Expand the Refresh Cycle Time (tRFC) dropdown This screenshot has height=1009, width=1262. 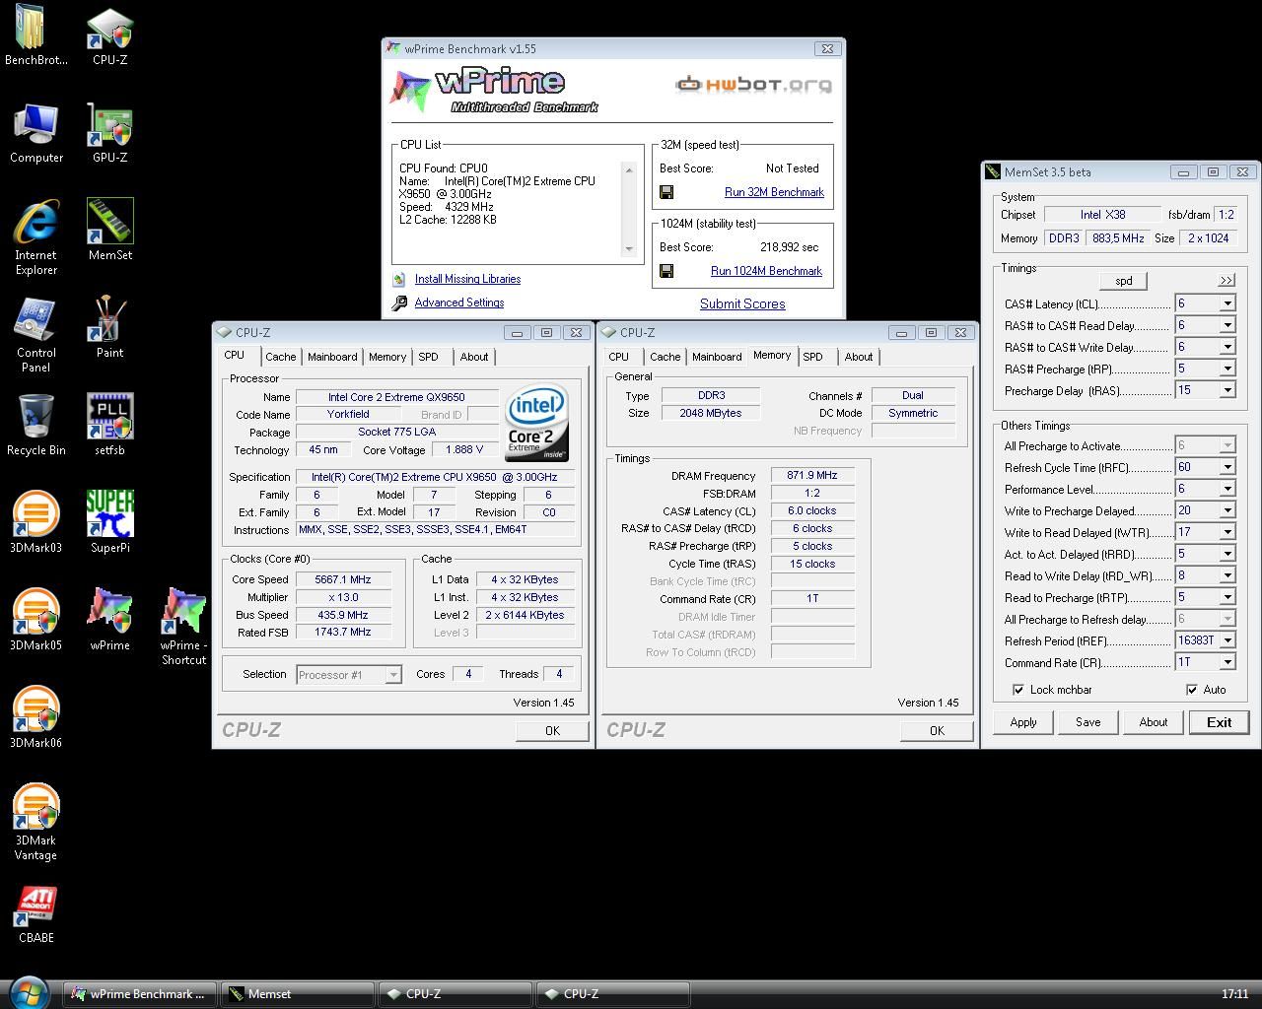tap(1227, 467)
